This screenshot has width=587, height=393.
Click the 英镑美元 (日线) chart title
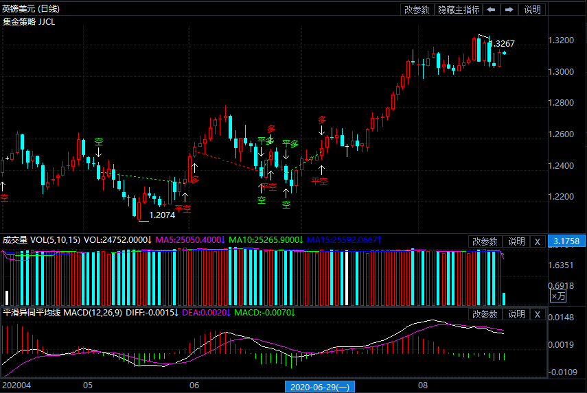[30, 9]
